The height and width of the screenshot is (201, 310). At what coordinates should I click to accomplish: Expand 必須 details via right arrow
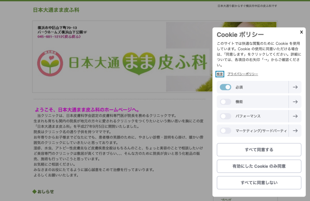(295, 87)
